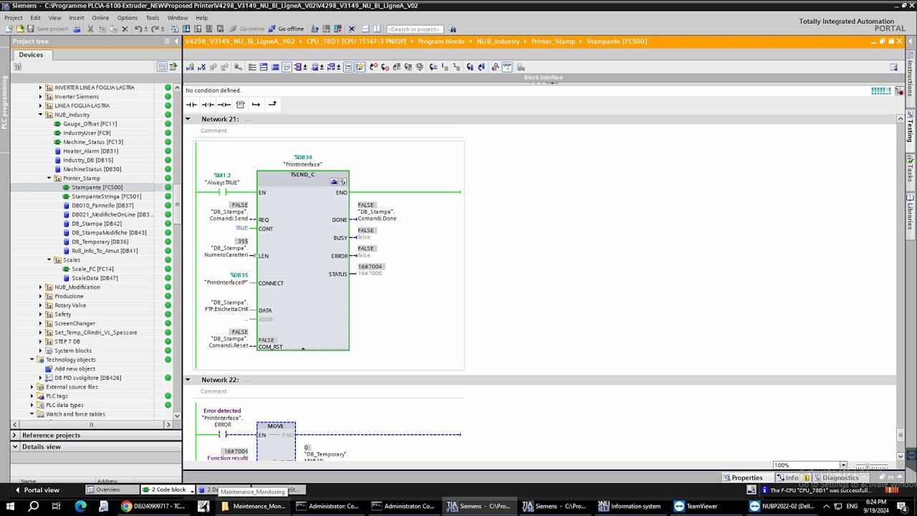Insert an open branch
Screen dimensions: 917x516
(256, 105)
